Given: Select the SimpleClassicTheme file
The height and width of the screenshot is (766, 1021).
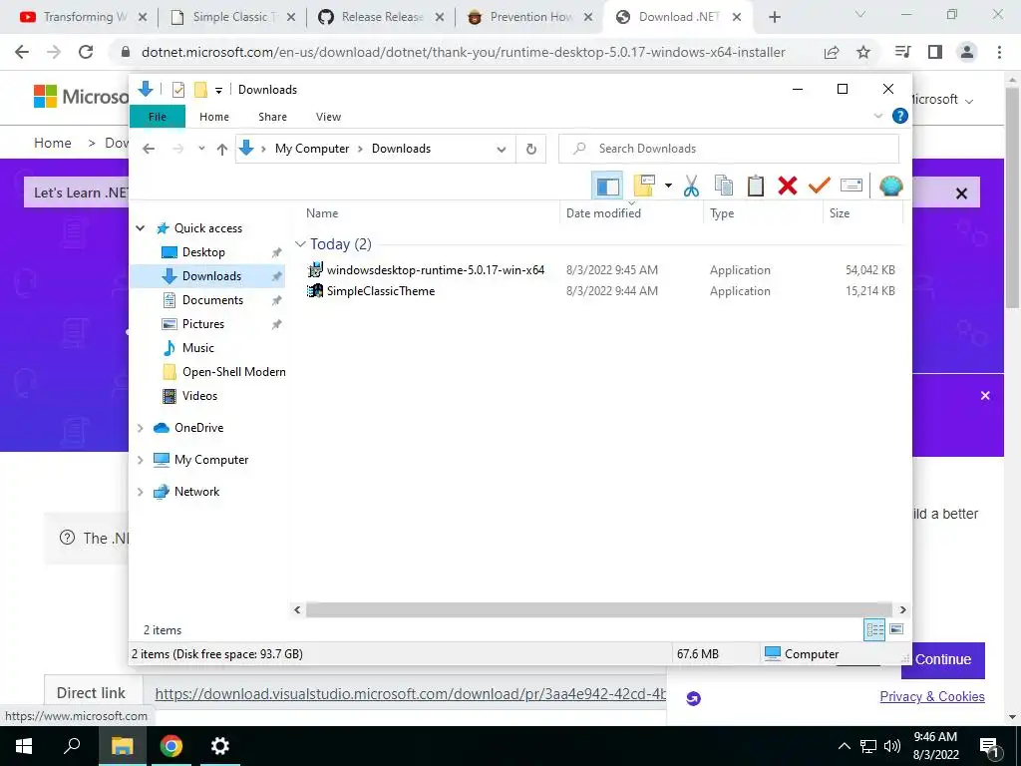Looking at the screenshot, I should (380, 291).
